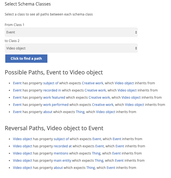Open the to Class 2 Video object dropdown
Screen dimensions: 171x178
click(x=71, y=48)
